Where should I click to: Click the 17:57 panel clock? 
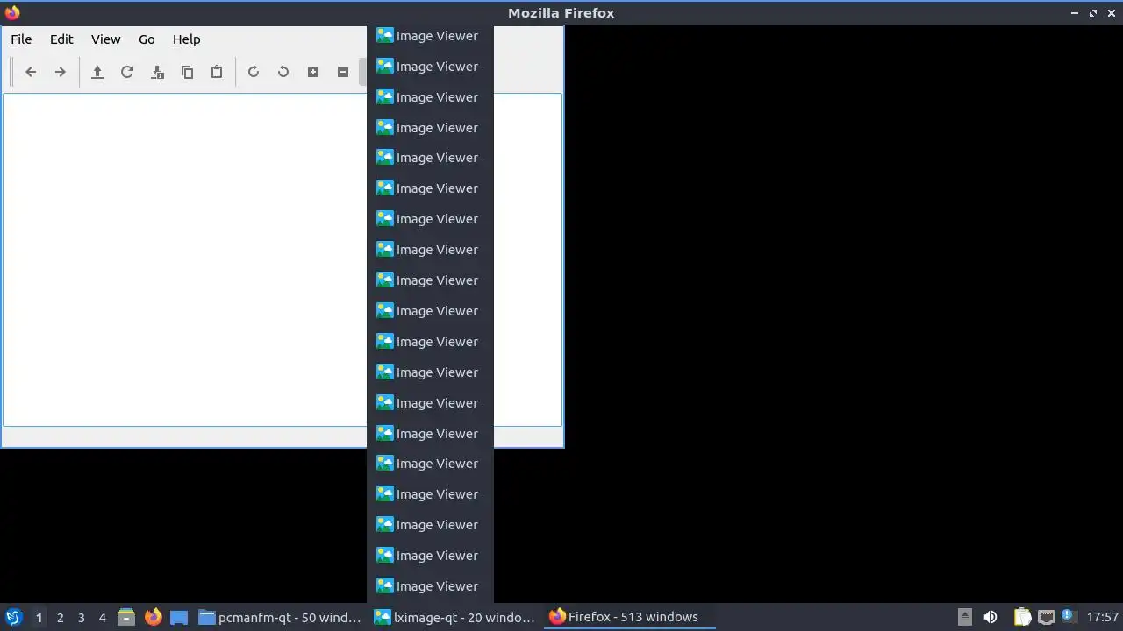(x=1102, y=617)
